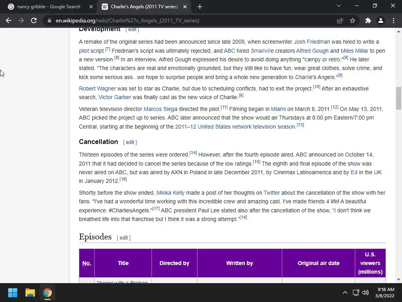Screen dimensions: 402x302
Task: Jump to citation [12]
Action: pos(334,107)
